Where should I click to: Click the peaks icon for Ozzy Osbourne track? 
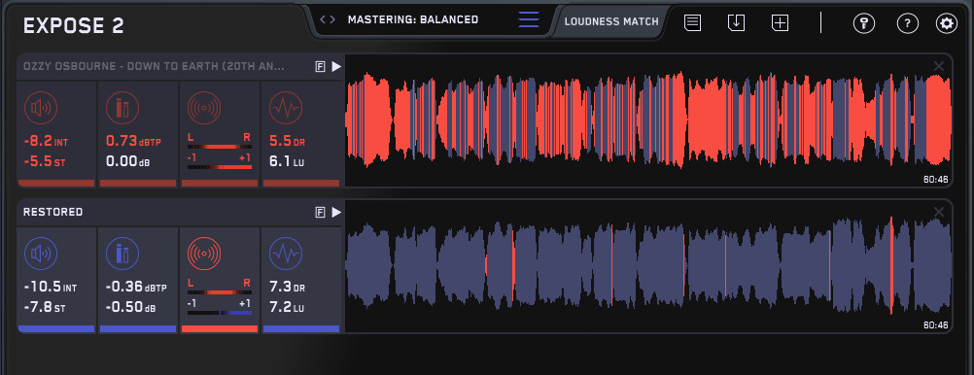(x=122, y=108)
